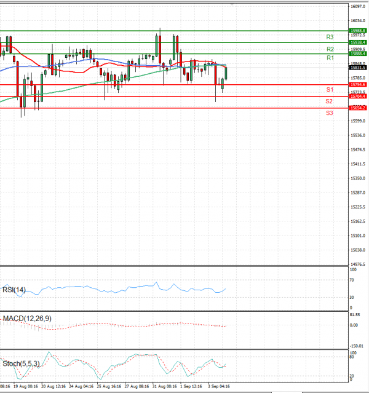Screen dimensions: 369x393
Task: Click the S2 support label
Action: (329, 101)
